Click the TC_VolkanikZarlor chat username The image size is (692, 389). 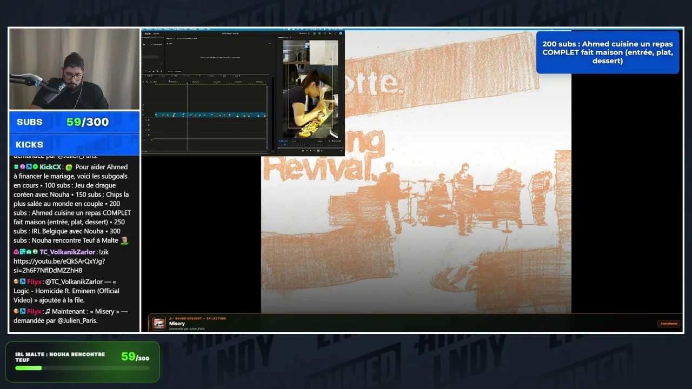coord(68,252)
